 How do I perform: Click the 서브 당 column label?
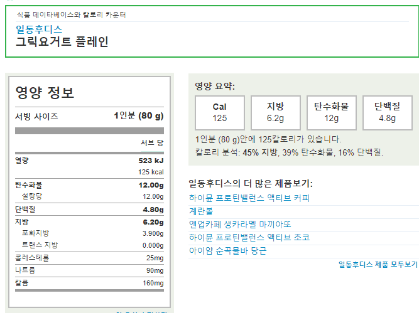pos(152,143)
